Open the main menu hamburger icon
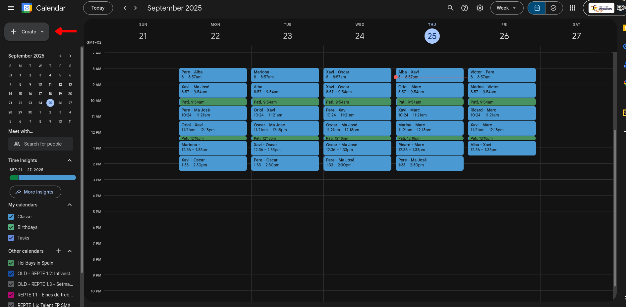 pyautogui.click(x=11, y=8)
